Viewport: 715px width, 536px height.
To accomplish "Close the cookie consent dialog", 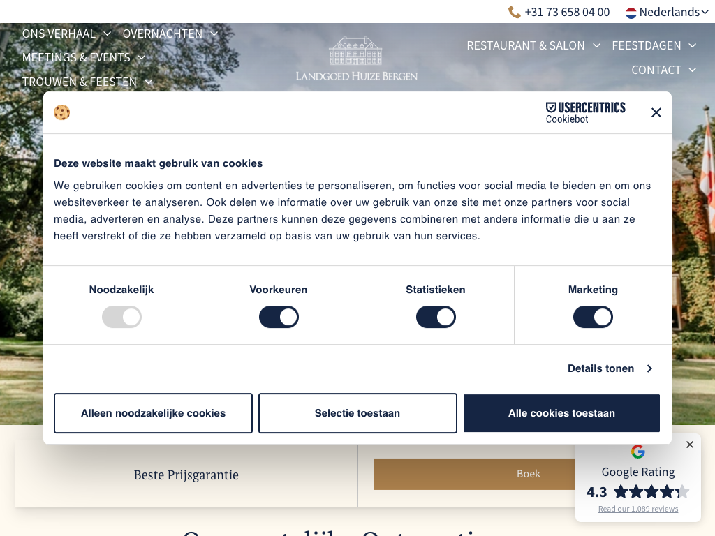I will click(656, 112).
